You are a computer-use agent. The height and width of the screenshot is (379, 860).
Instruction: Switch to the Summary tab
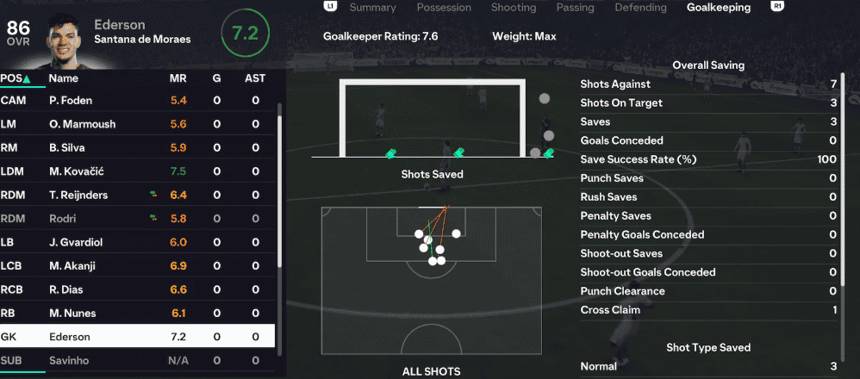point(372,8)
